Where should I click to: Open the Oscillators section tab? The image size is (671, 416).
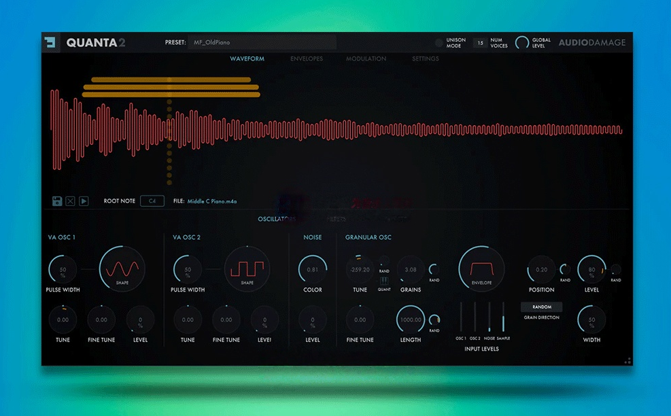(x=277, y=219)
